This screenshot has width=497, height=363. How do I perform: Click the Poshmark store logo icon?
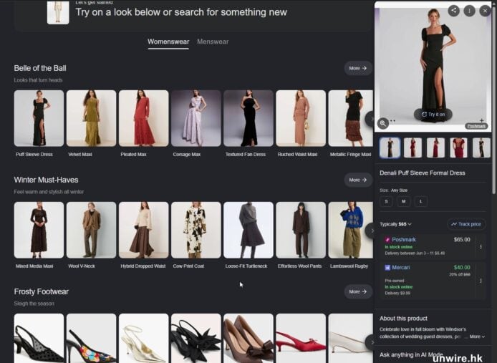[387, 240]
